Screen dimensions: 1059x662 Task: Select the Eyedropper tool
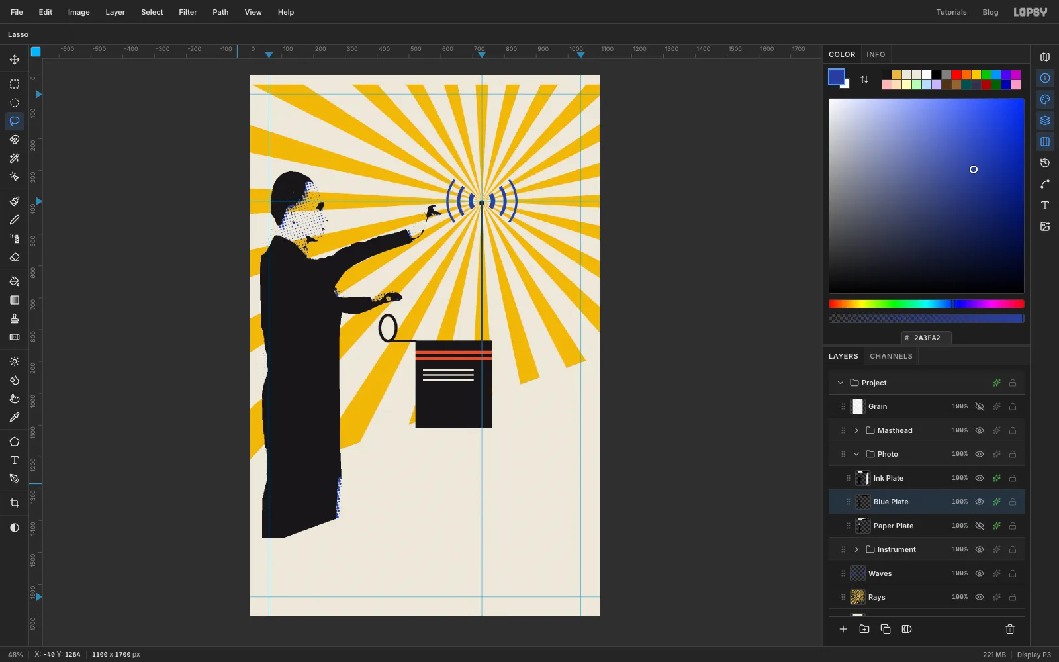point(15,417)
